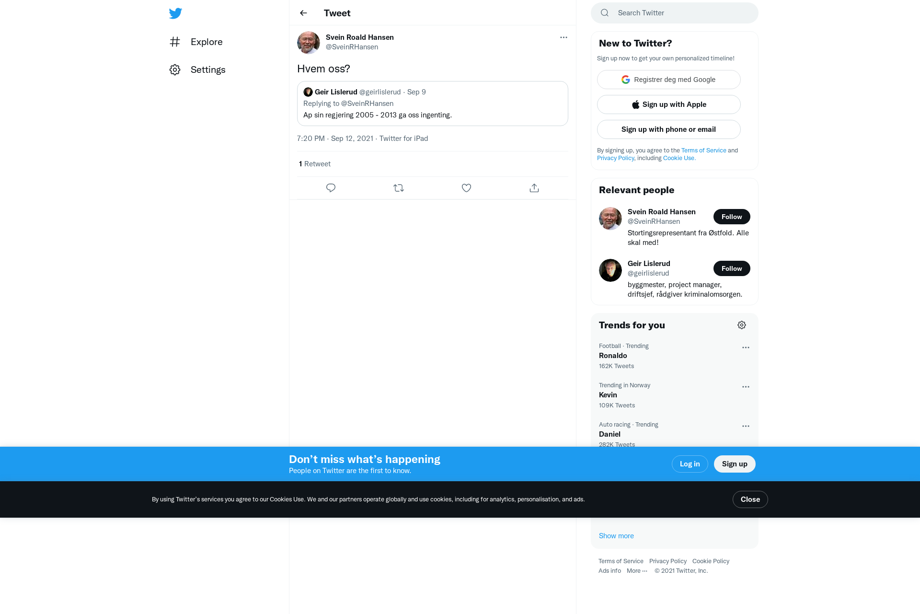This screenshot has height=614, width=920.
Task: Click Sign up with Apple
Action: click(x=668, y=104)
